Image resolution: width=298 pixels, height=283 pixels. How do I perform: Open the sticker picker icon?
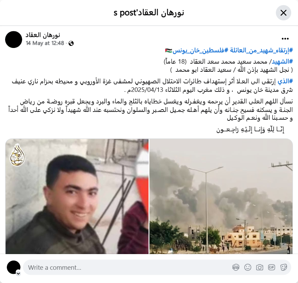pos(283,267)
